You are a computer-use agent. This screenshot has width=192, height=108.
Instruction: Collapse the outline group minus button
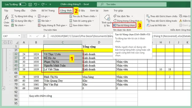3,88
